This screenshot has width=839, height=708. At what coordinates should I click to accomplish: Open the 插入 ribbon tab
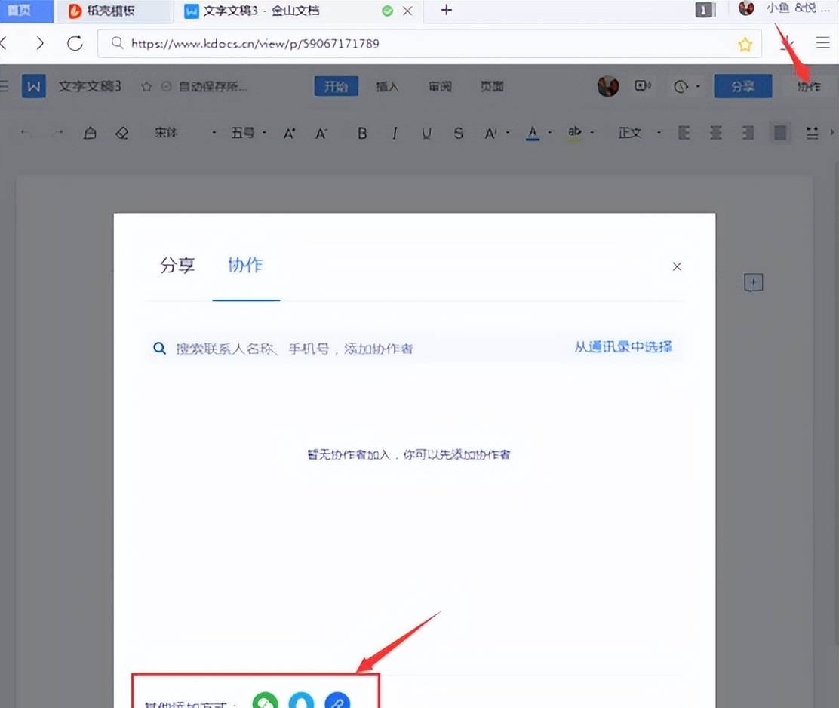click(x=387, y=86)
